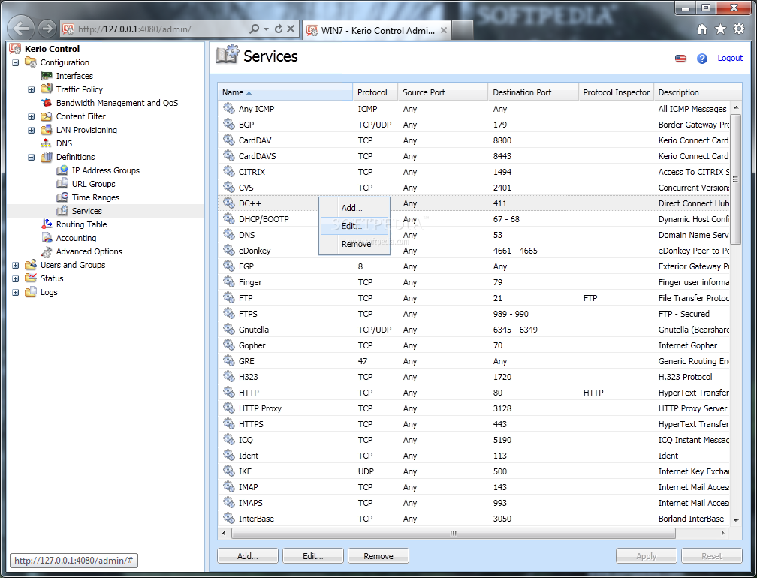This screenshot has width=757, height=578.
Task: Click the table scroll right arrow
Action: click(722, 533)
